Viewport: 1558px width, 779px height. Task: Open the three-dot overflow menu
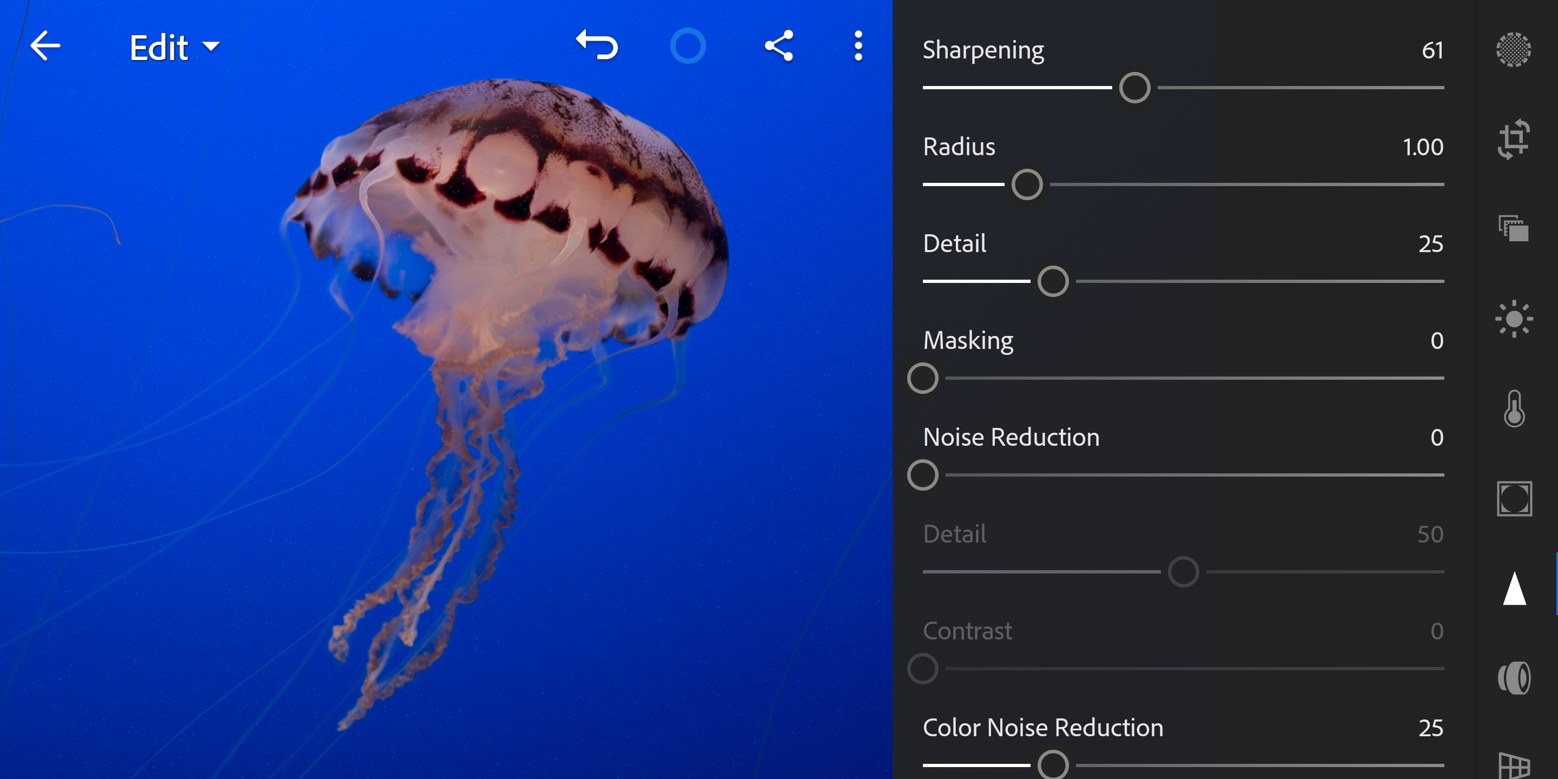857,46
